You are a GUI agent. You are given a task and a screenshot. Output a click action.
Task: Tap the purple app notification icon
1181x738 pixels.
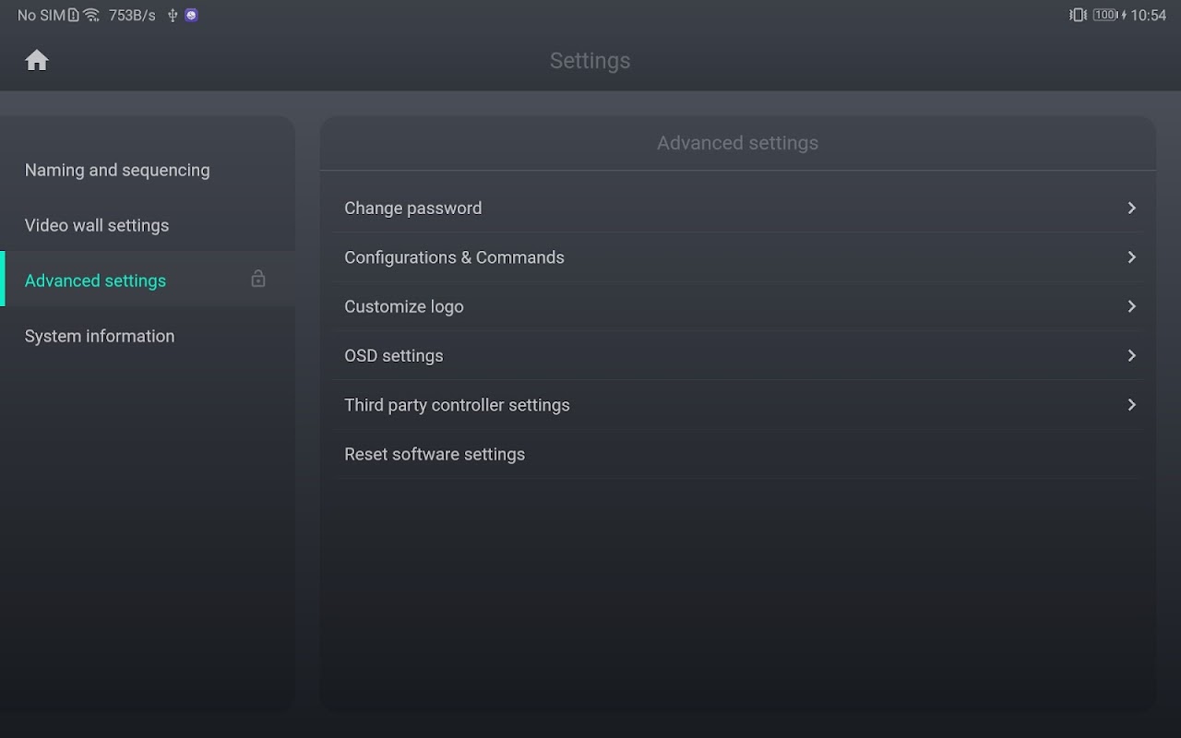click(x=191, y=15)
